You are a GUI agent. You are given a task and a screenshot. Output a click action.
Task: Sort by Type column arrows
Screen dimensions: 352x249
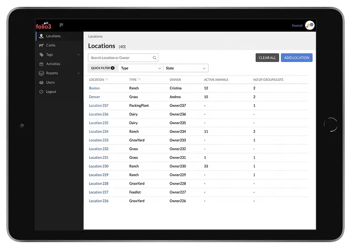click(x=139, y=79)
